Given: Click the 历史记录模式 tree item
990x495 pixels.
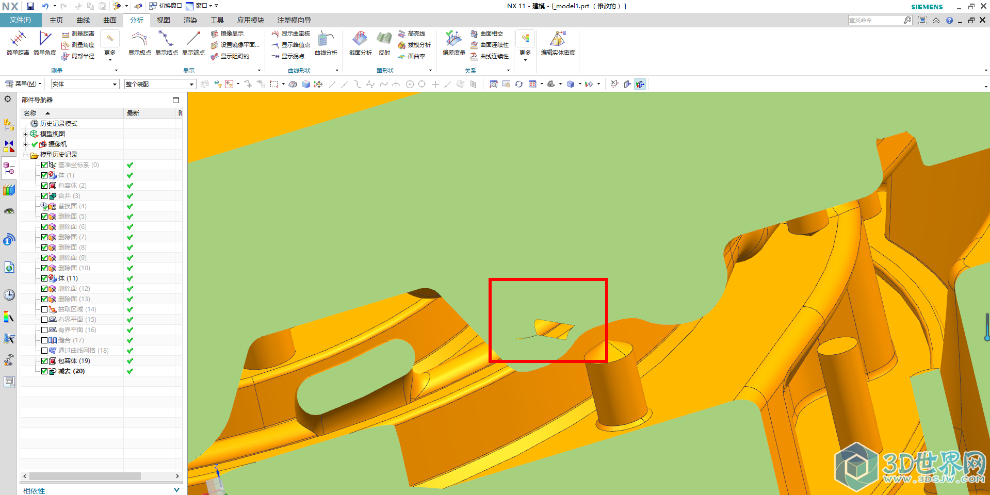Looking at the screenshot, I should coord(58,124).
